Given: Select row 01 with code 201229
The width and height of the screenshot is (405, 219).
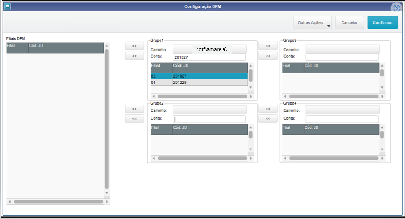Looking at the screenshot, I should click(x=199, y=82).
